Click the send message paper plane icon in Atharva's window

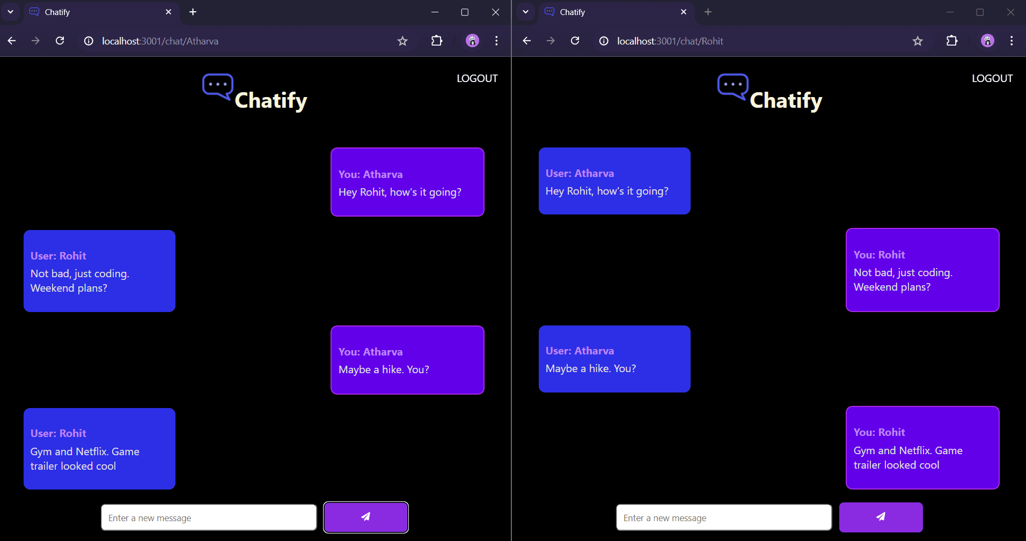pyautogui.click(x=365, y=517)
